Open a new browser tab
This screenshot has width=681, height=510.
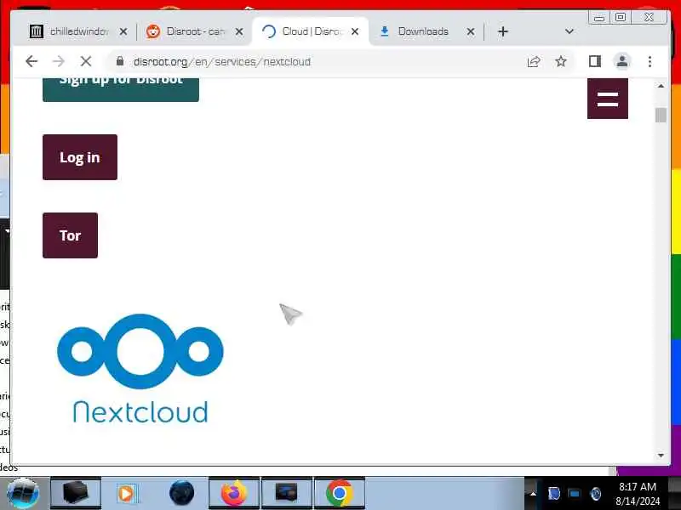click(503, 31)
